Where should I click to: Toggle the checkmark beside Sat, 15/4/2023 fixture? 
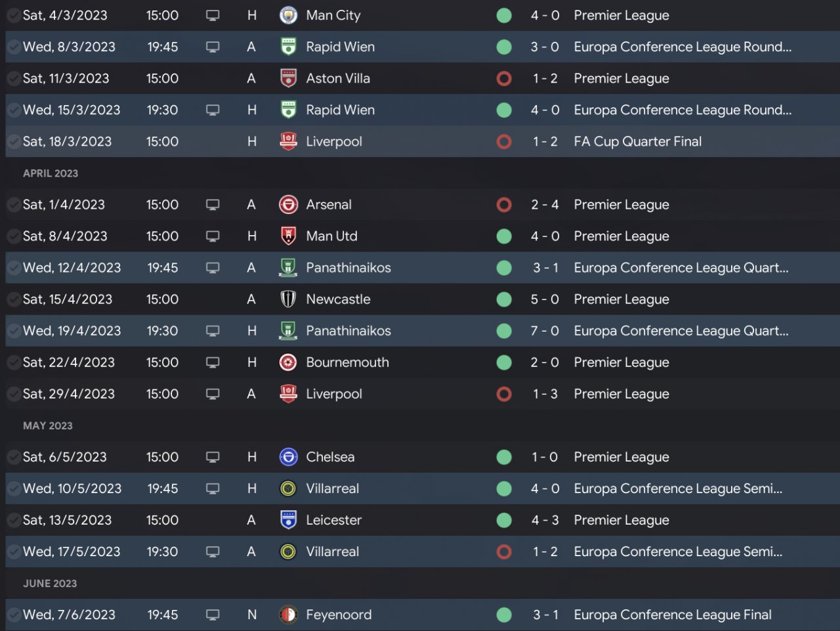tap(13, 299)
